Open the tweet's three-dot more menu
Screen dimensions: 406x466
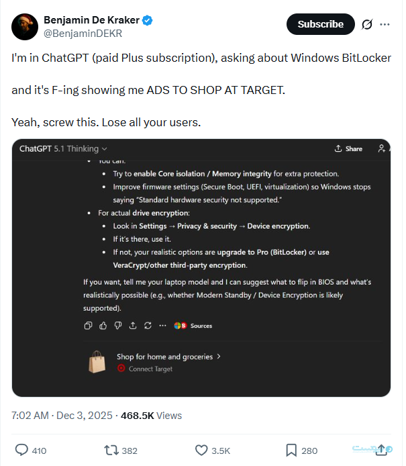[385, 24]
